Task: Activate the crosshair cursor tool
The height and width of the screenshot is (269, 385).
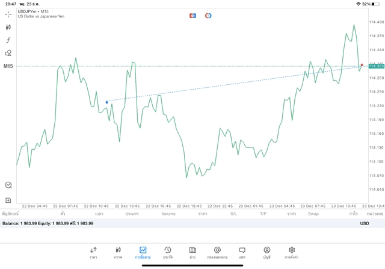Action: [8, 14]
